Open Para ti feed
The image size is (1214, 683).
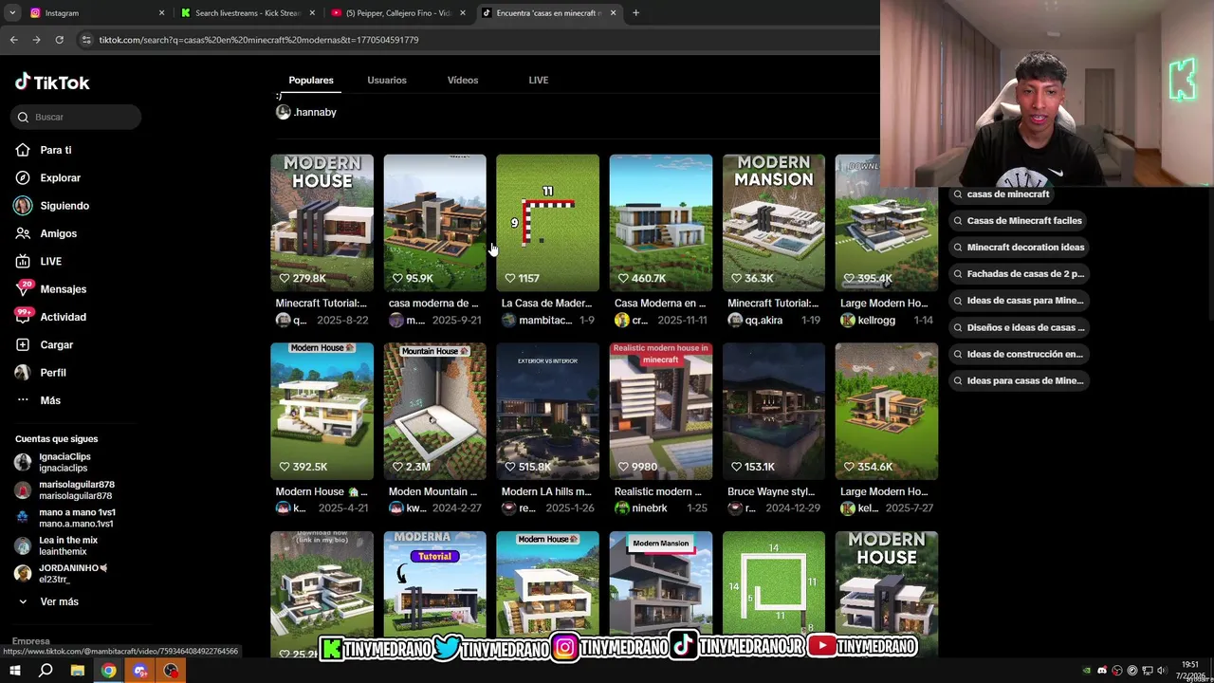point(55,150)
